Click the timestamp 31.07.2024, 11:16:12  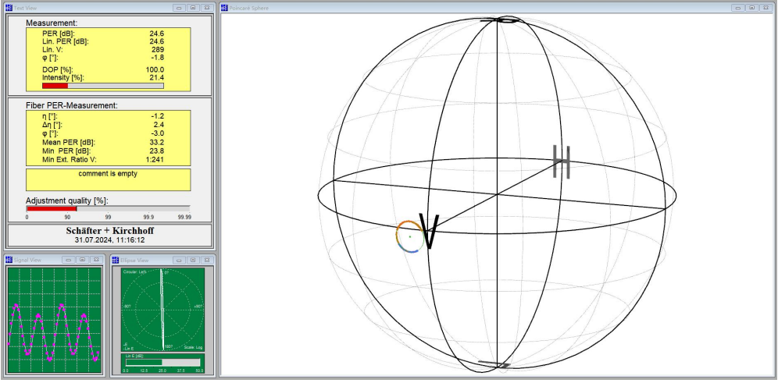click(109, 239)
